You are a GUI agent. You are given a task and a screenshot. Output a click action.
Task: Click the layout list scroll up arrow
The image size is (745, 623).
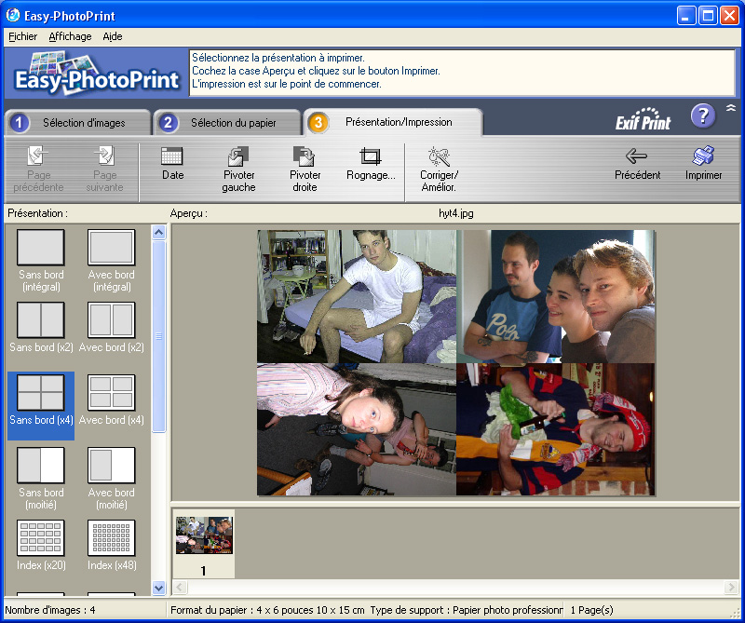coord(158,232)
